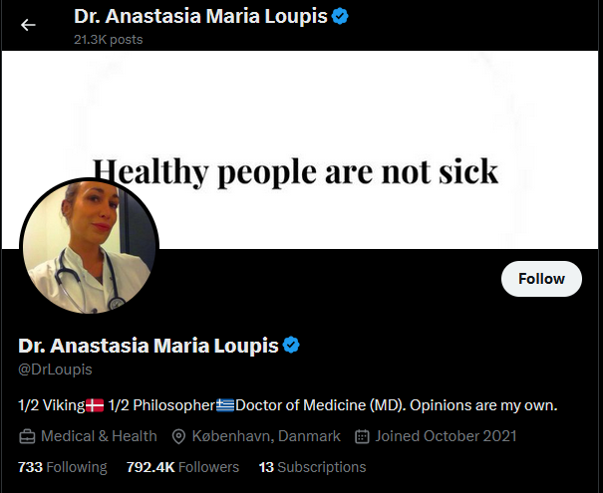603x493 pixels.
Task: Click the Medical & Health category label
Action: [99, 436]
